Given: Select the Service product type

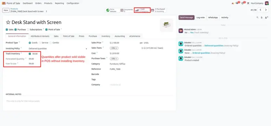Looking at the screenshot, I should [40, 43].
